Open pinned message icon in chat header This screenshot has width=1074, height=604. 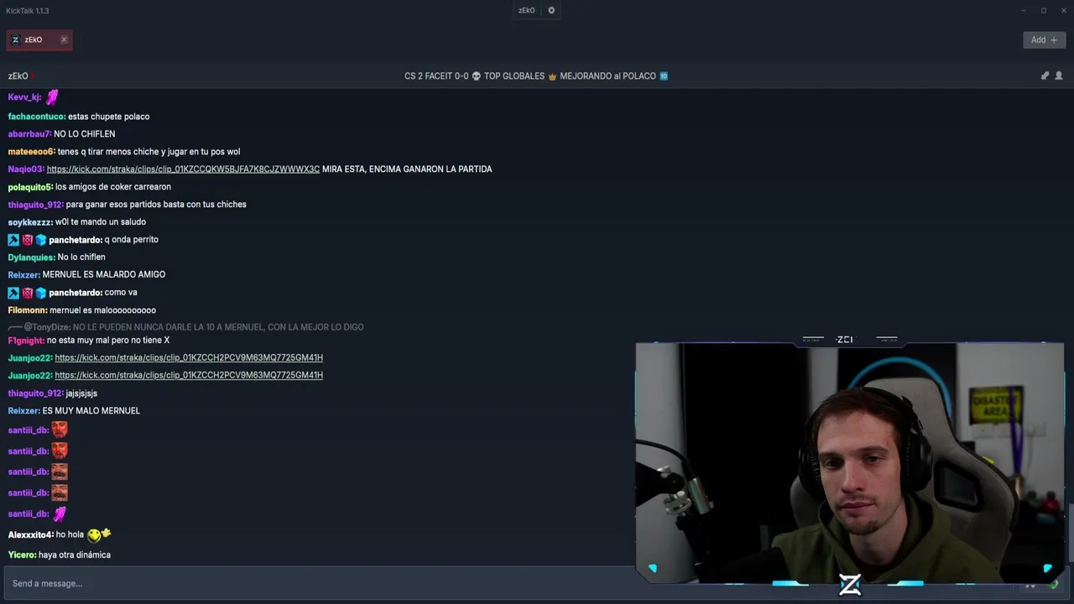pyautogui.click(x=1045, y=75)
